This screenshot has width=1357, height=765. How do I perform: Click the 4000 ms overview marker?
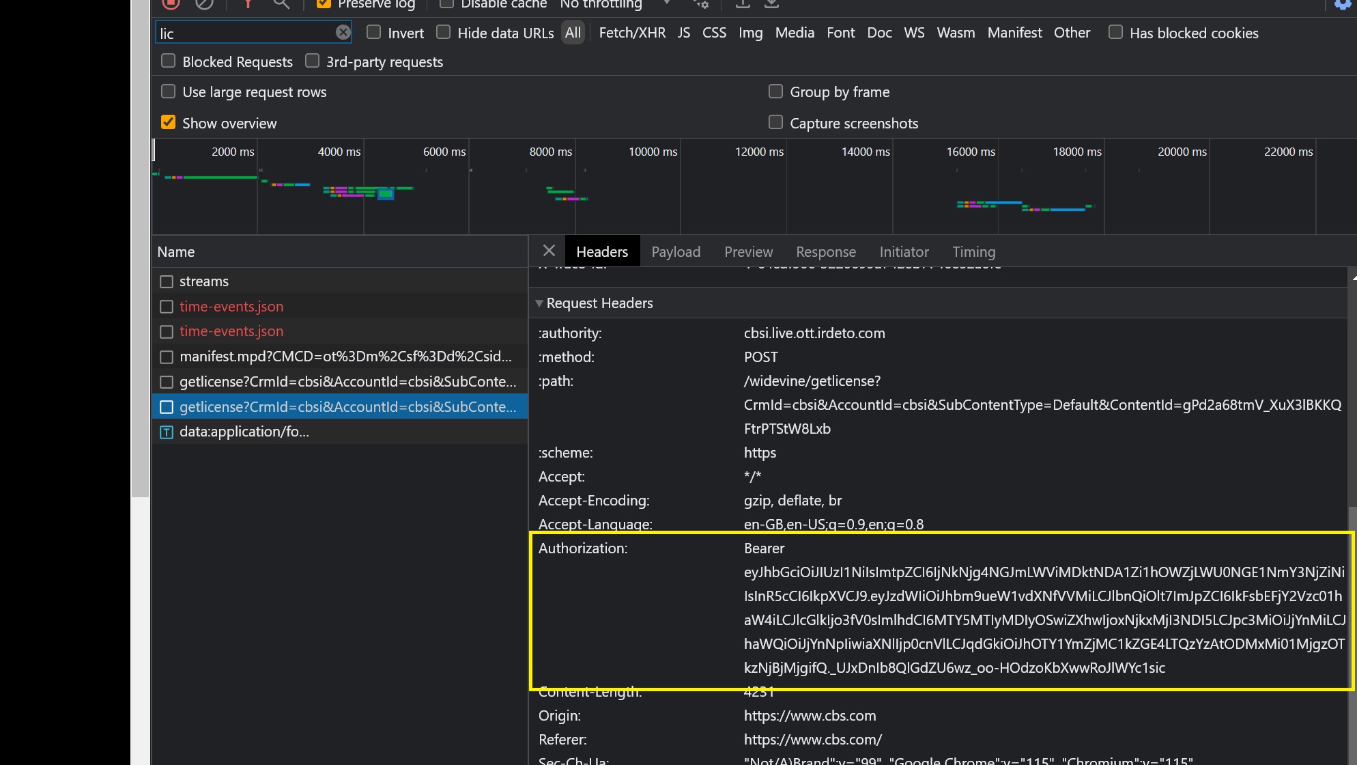339,152
